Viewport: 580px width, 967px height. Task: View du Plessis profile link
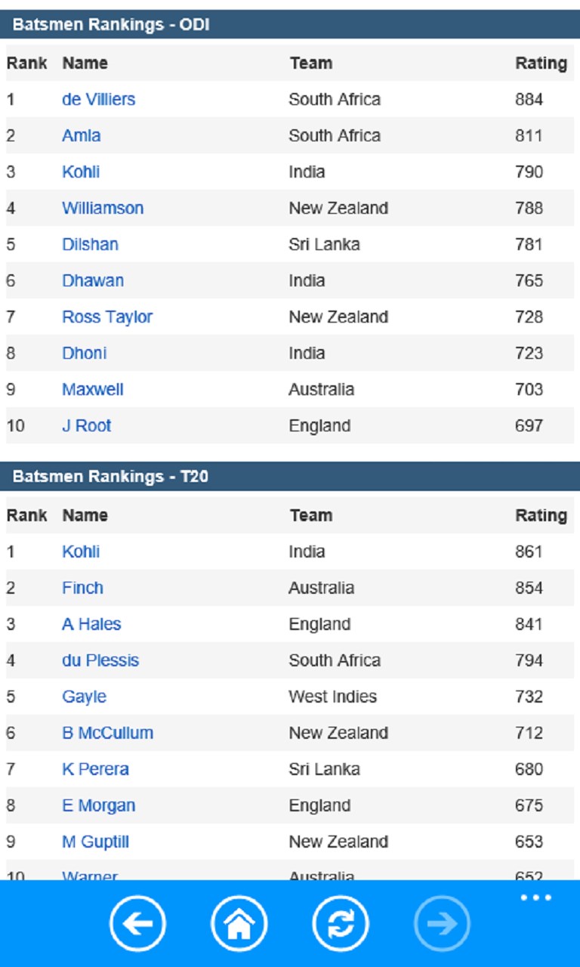[100, 660]
